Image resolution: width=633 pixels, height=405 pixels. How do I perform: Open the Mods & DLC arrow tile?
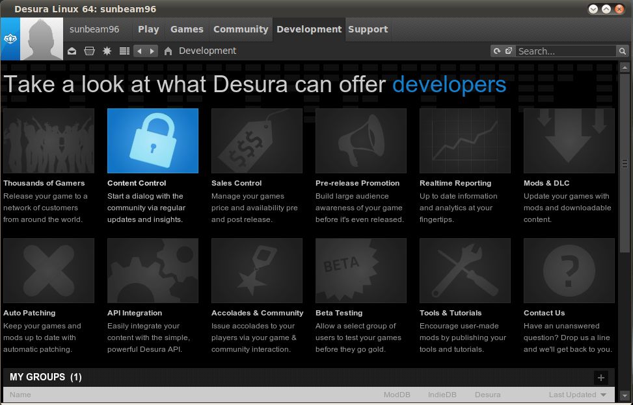click(x=569, y=141)
